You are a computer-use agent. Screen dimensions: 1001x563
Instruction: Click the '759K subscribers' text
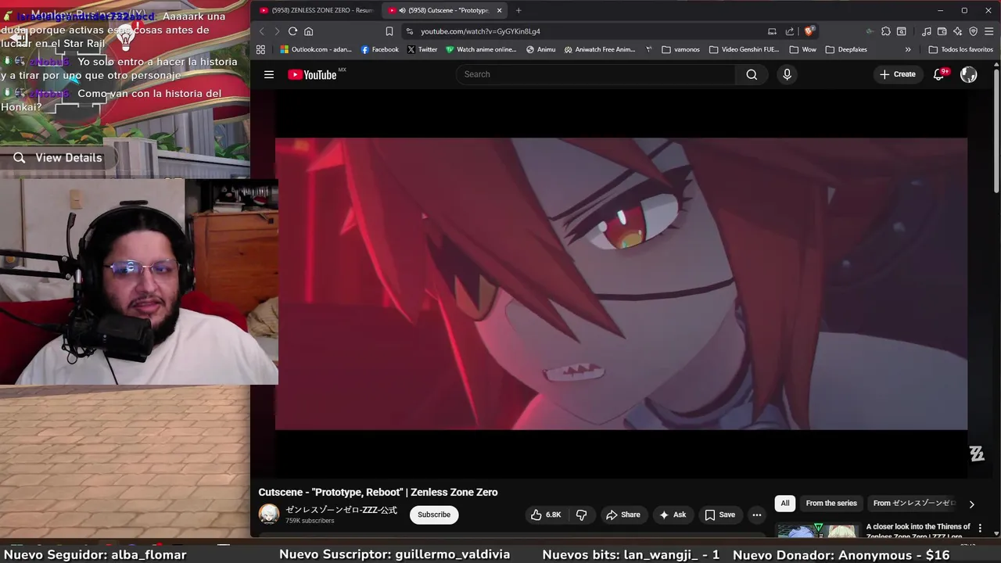click(x=310, y=521)
